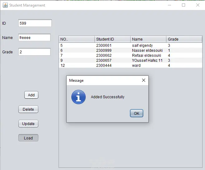
Task: Minimize the Student Management window
Action: tap(169, 5)
